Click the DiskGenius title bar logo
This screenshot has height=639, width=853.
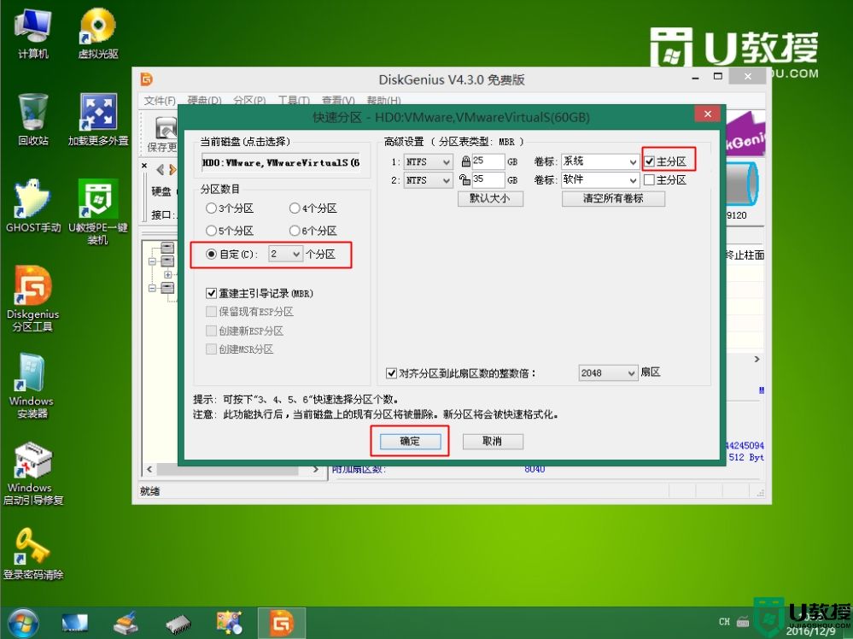click(x=146, y=79)
